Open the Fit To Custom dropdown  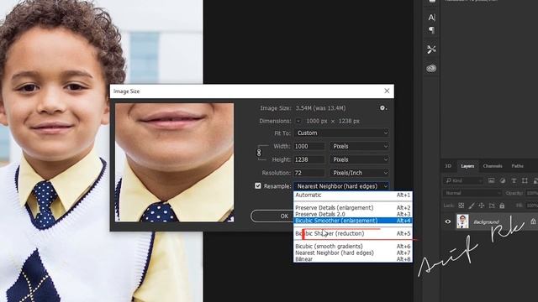(x=341, y=133)
